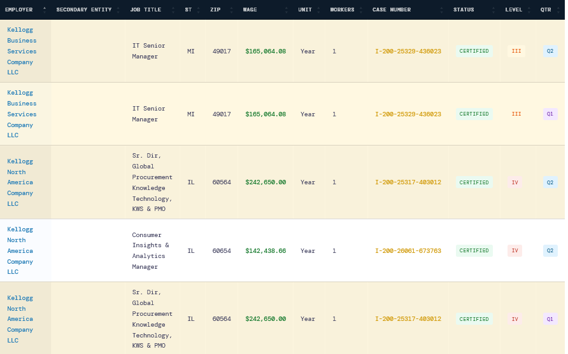
Task: Sort by the Wage column arrows
Action: 286,10
